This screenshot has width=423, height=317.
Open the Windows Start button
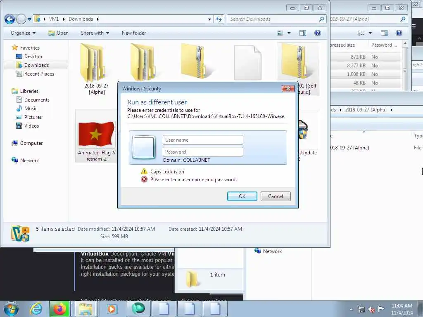pyautogui.click(x=11, y=309)
